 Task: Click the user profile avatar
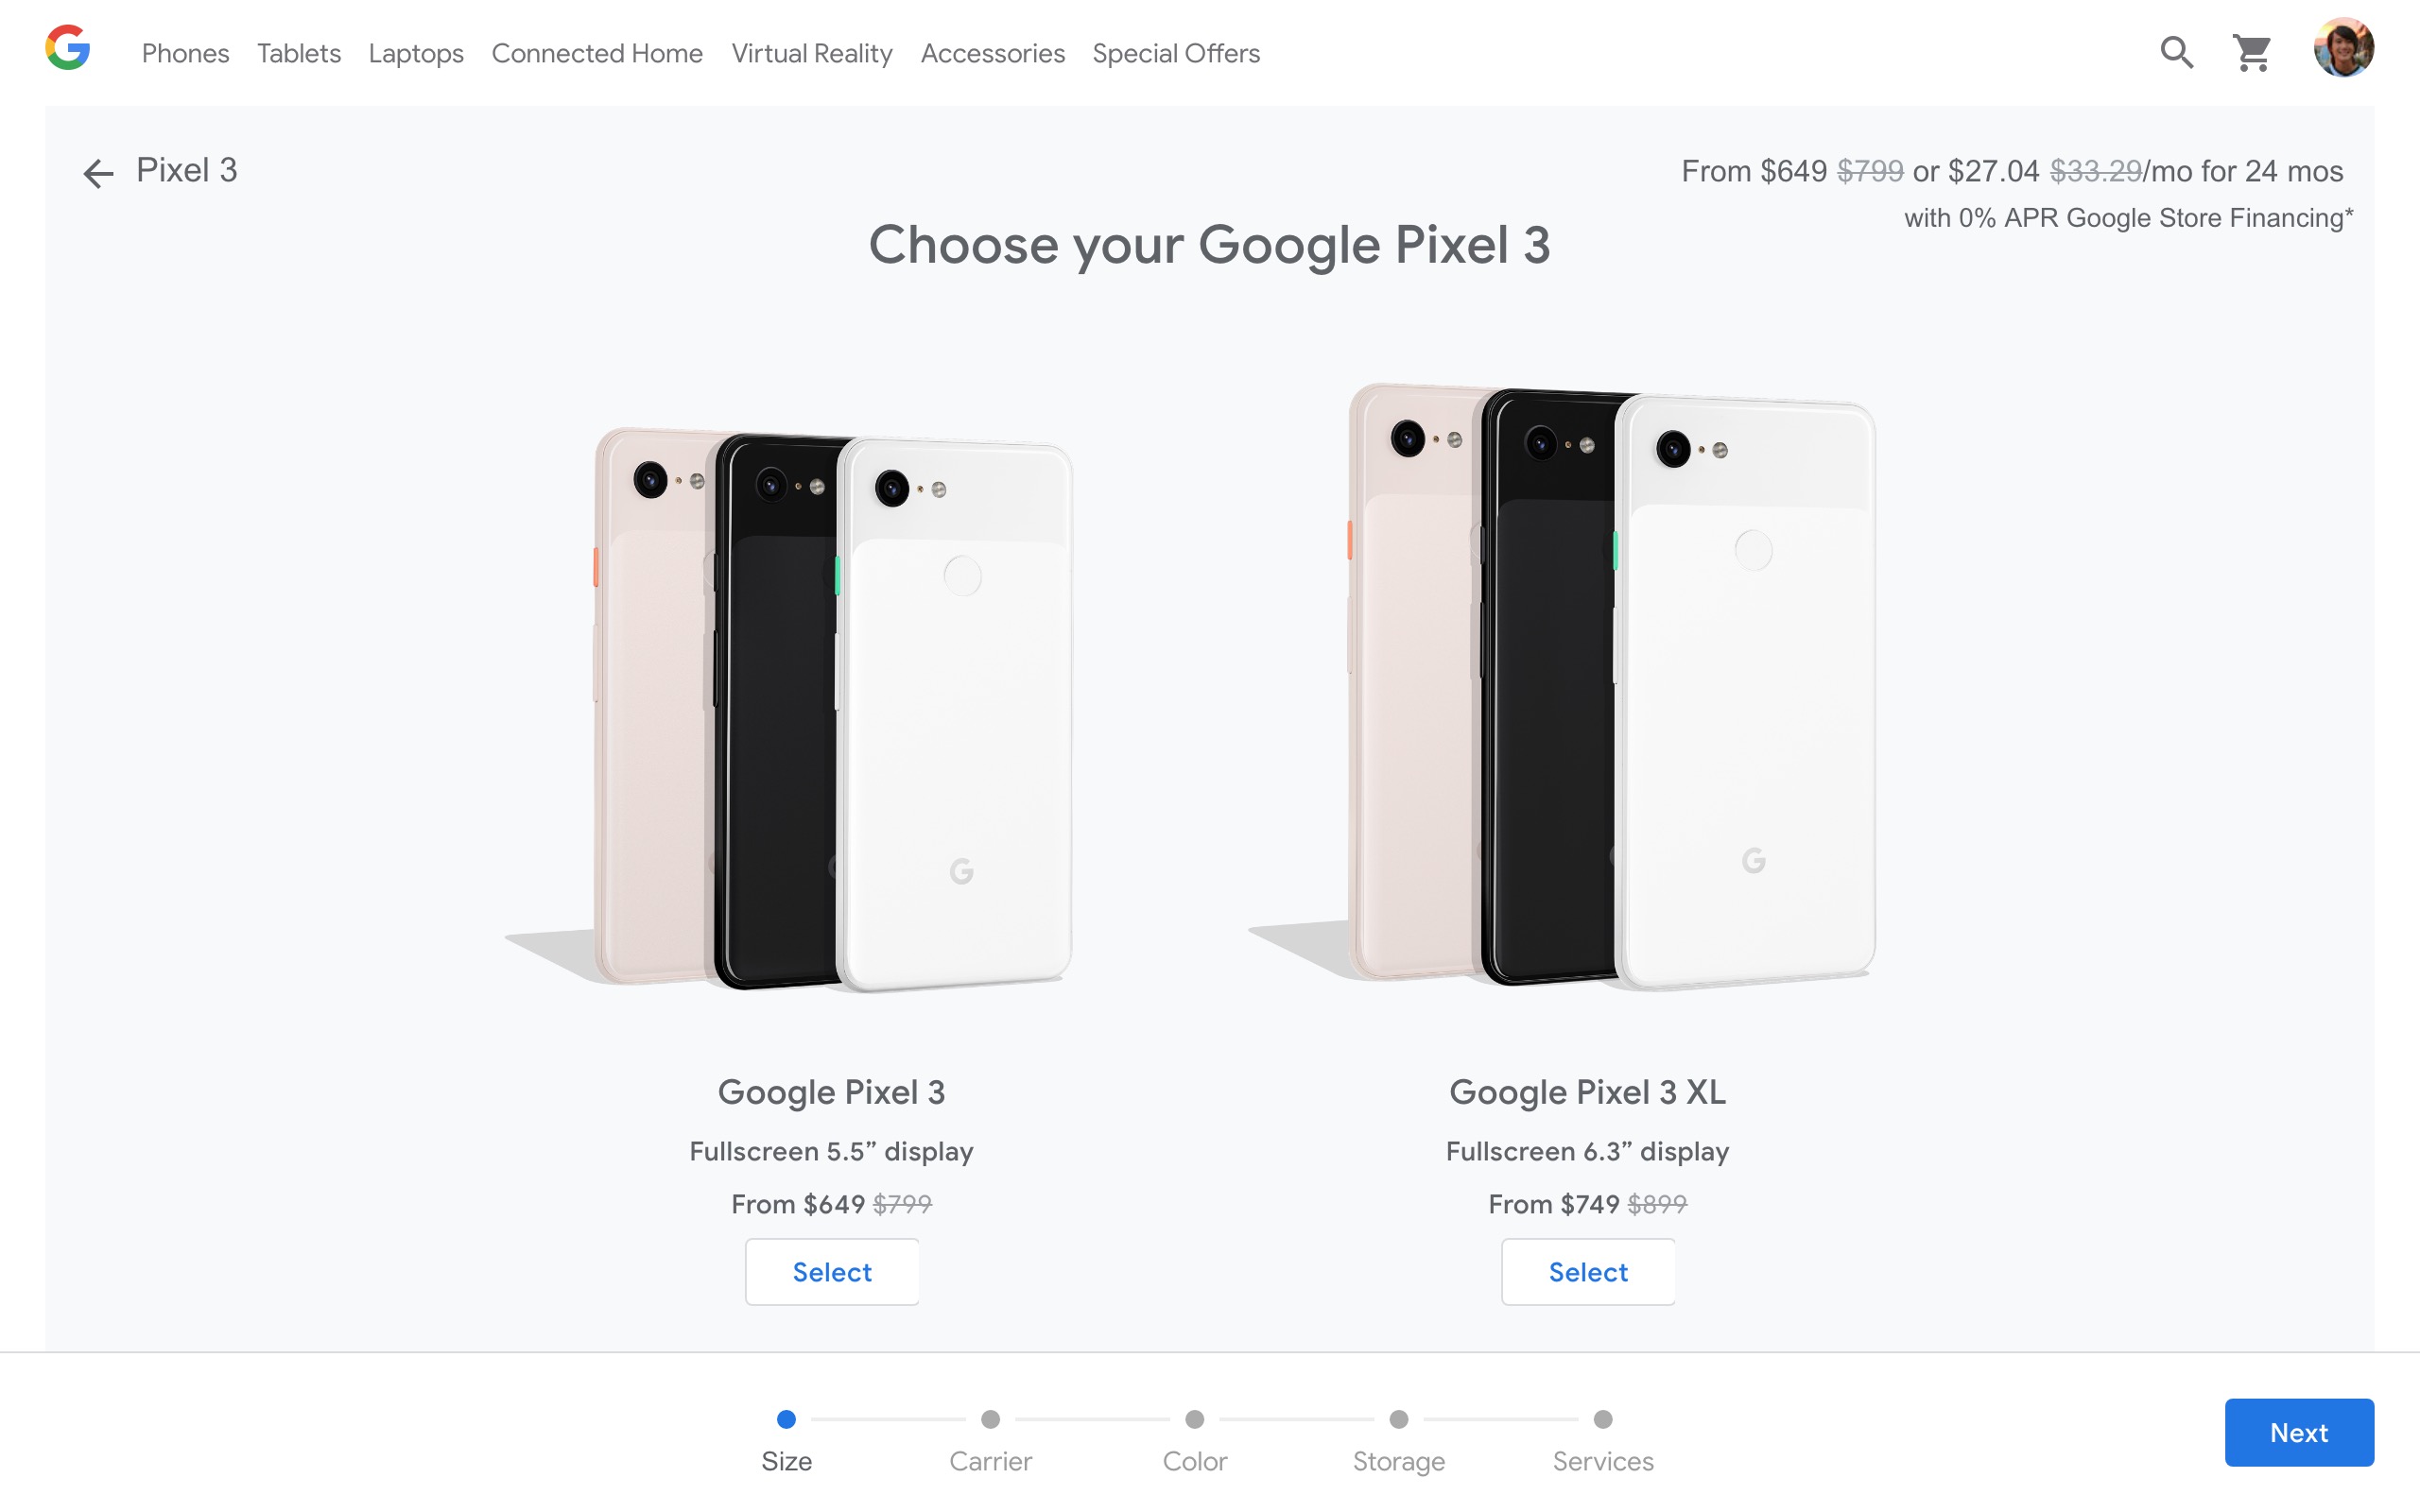[x=2343, y=48]
